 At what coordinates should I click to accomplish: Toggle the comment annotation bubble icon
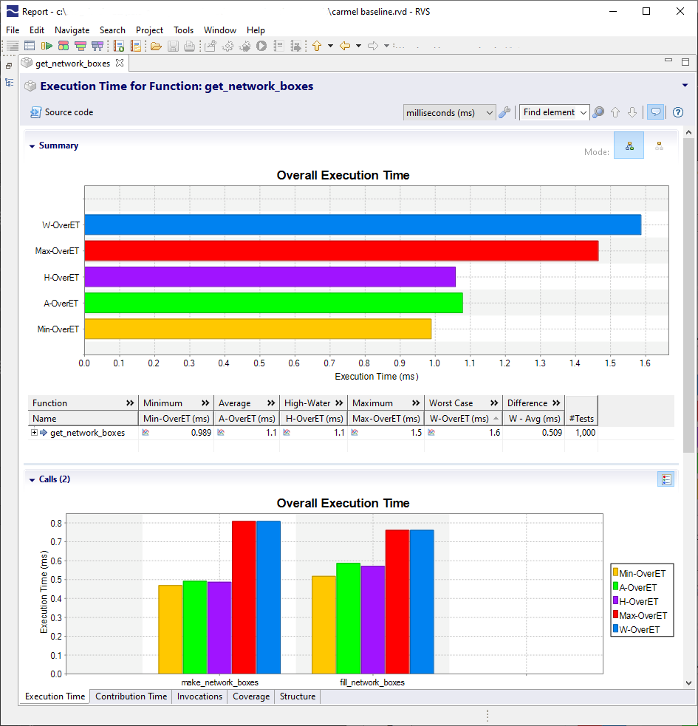(656, 112)
